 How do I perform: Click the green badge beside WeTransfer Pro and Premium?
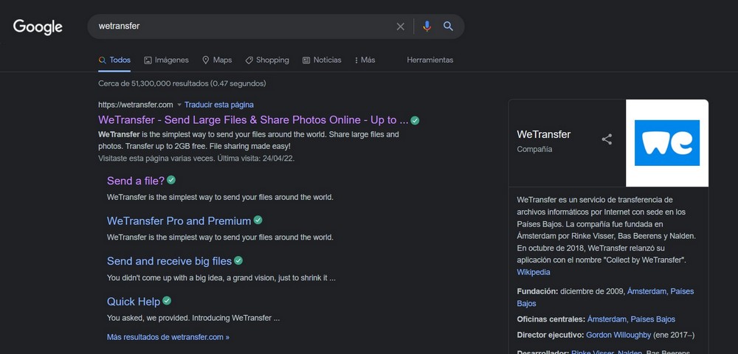258,220
